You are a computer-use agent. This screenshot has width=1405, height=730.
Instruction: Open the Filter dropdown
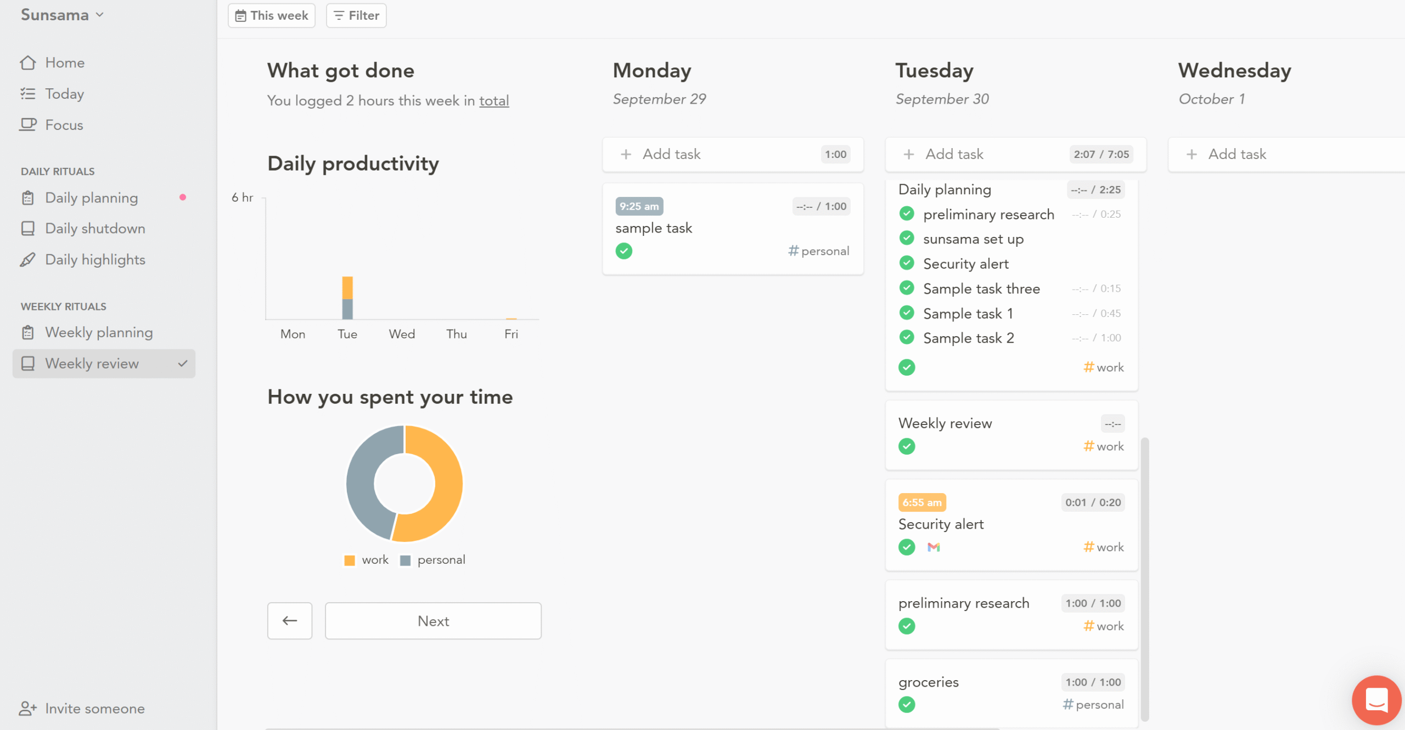coord(356,15)
